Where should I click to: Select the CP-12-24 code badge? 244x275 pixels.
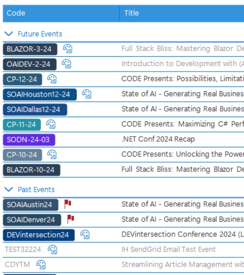pyautogui.click(x=22, y=79)
